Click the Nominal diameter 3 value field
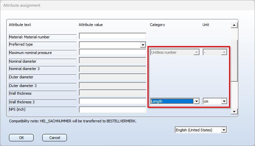 pos(113,69)
